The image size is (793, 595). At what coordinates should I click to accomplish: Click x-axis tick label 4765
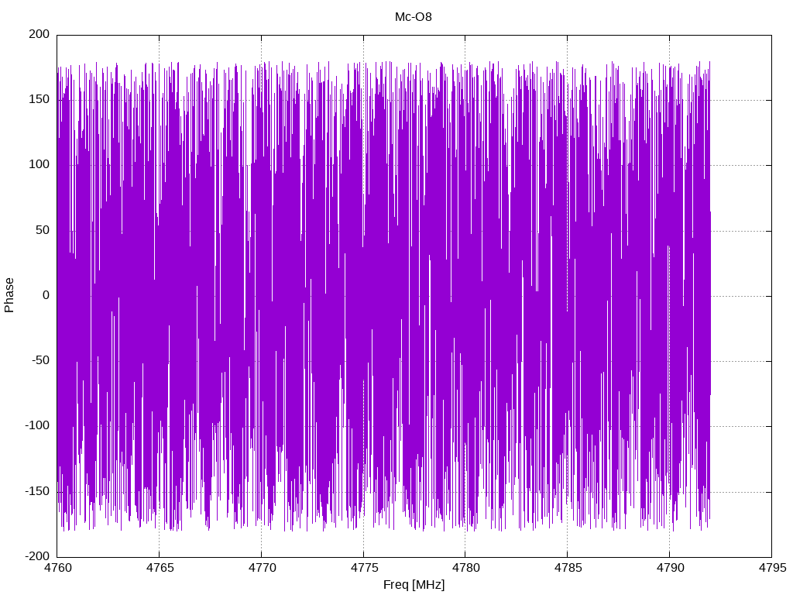[160, 568]
